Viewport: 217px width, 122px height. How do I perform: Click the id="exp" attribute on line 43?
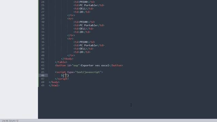click(x=74, y=65)
